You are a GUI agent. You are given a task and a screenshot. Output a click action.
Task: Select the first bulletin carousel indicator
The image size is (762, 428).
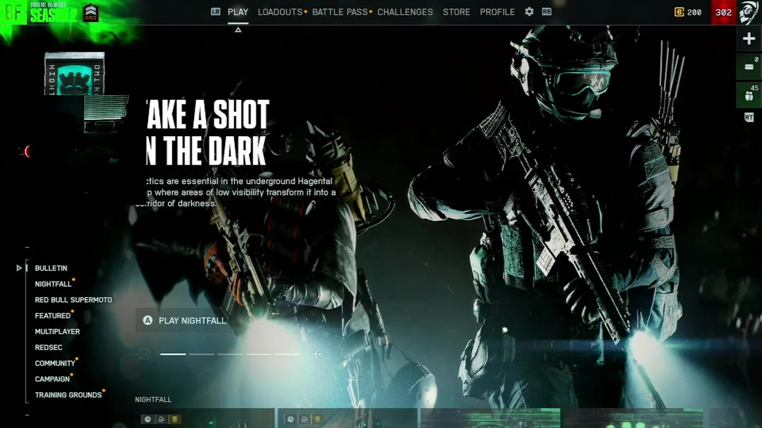(173, 354)
